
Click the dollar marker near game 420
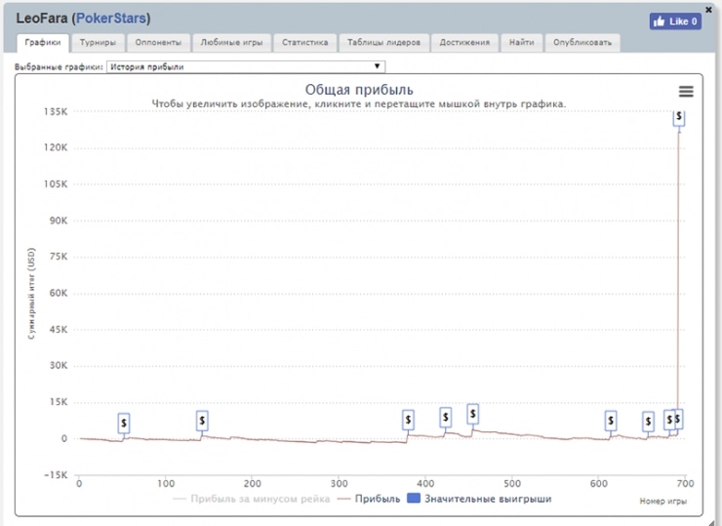(445, 417)
